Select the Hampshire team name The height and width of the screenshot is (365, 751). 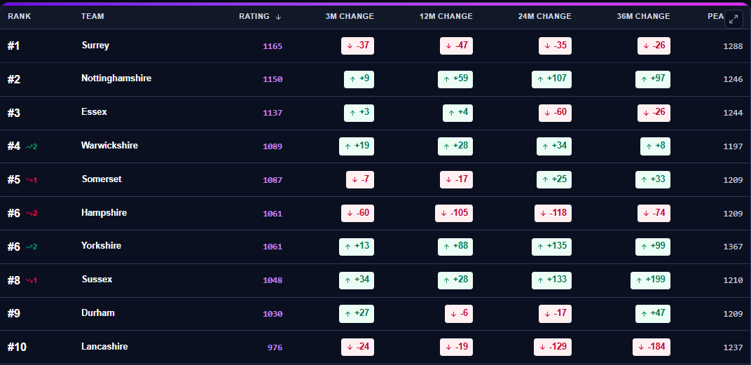(x=104, y=212)
